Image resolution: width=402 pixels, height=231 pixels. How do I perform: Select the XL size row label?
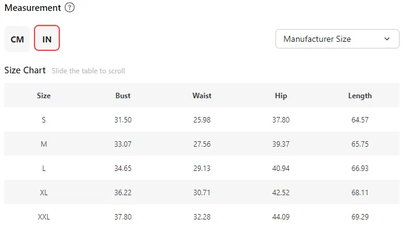(x=44, y=193)
